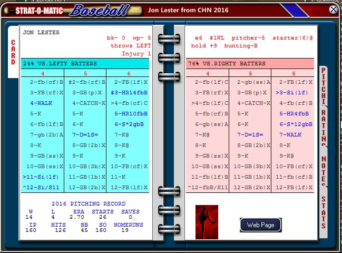Click window title 'Jon Lester from CHN 2016'
The width and height of the screenshot is (342, 253).
click(188, 10)
